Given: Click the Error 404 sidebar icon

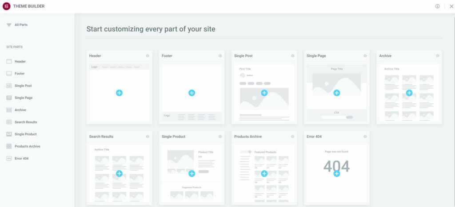Looking at the screenshot, I should (x=9, y=158).
